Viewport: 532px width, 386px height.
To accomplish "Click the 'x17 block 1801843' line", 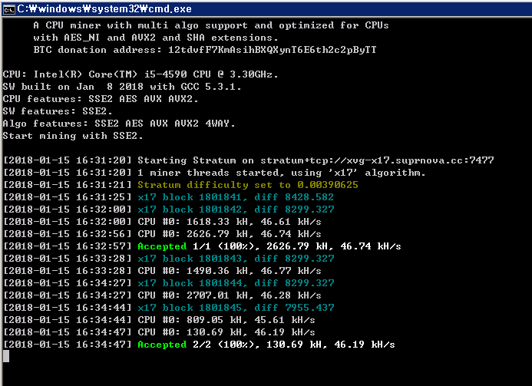I will pyautogui.click(x=168, y=259).
